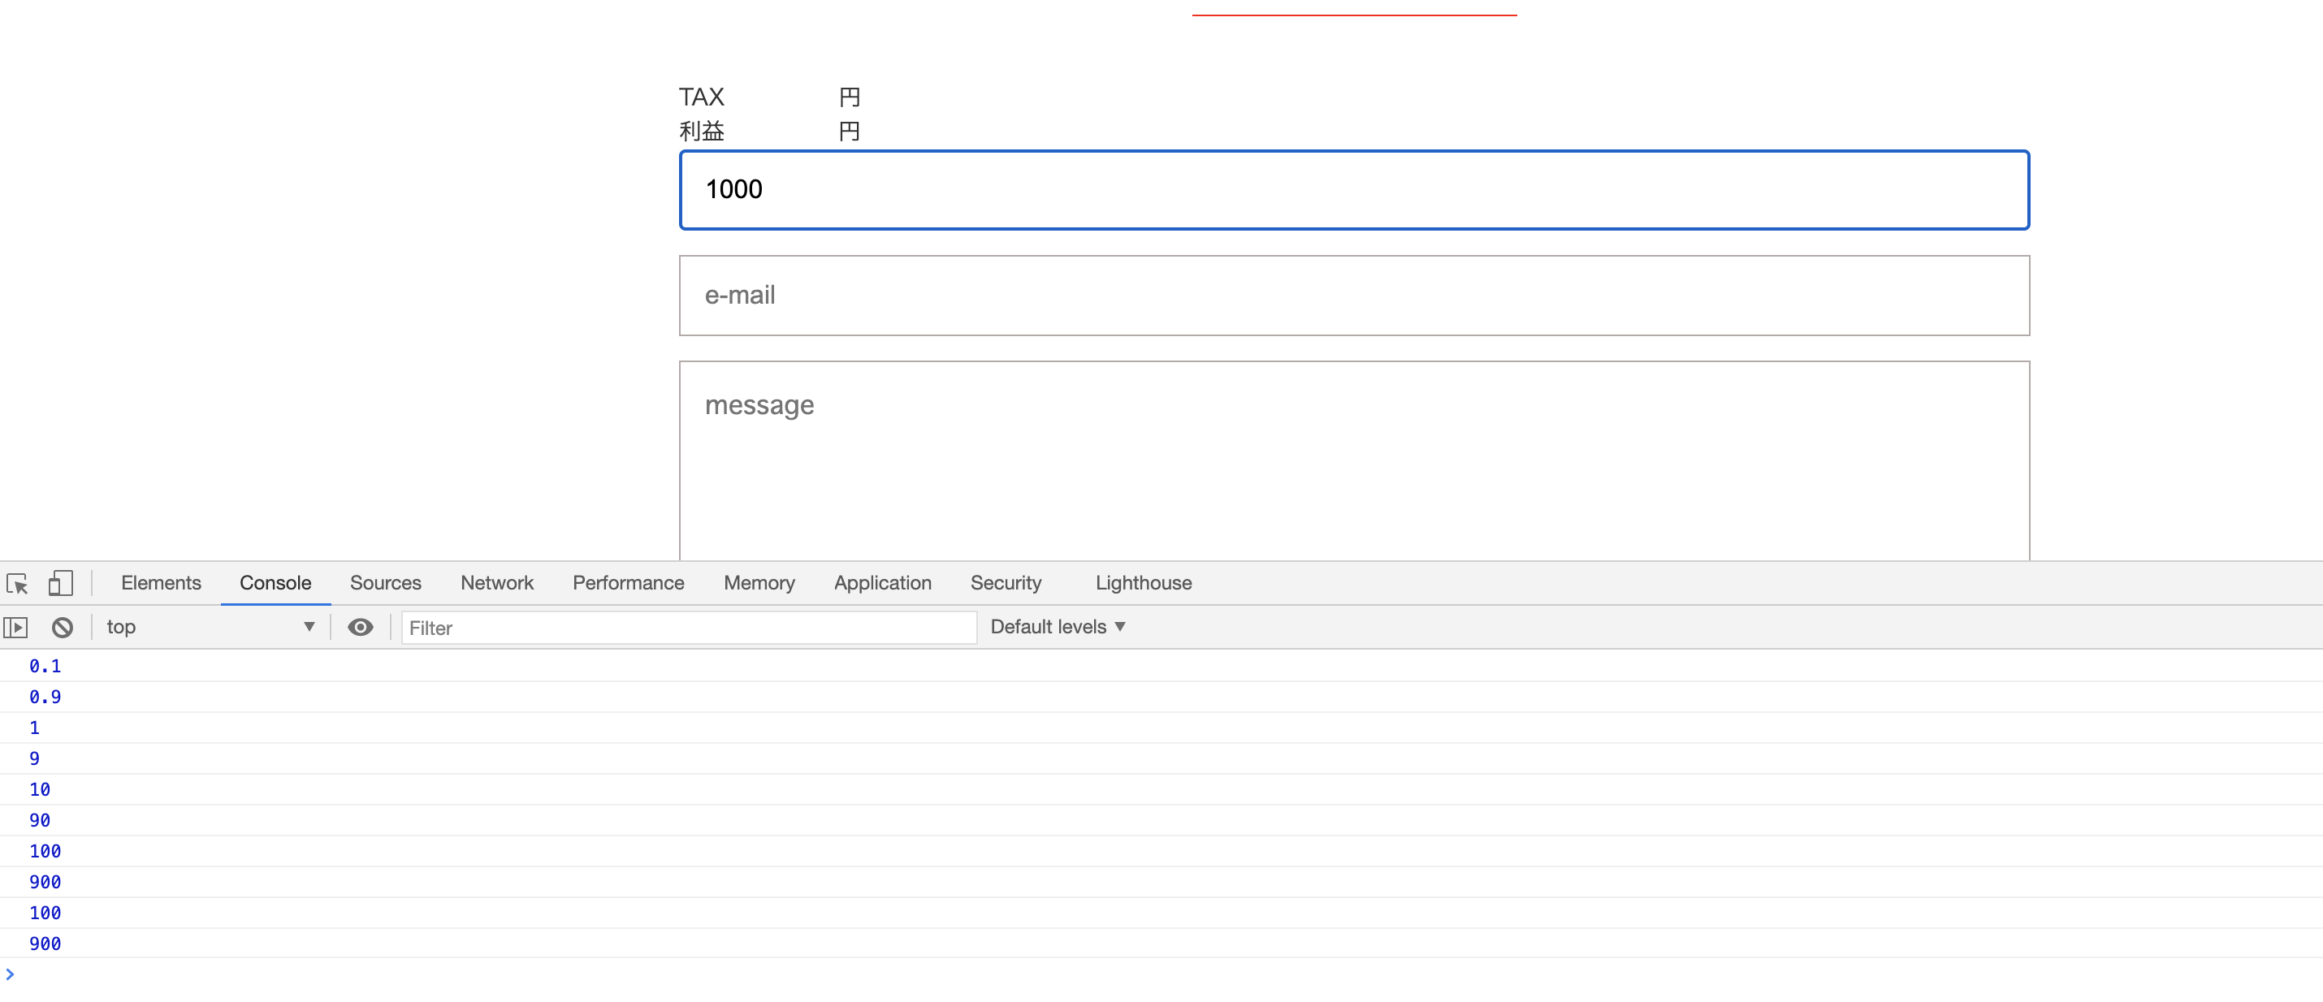Open the Sources tab
Viewport: 2323px width, 1002px height.
point(385,584)
